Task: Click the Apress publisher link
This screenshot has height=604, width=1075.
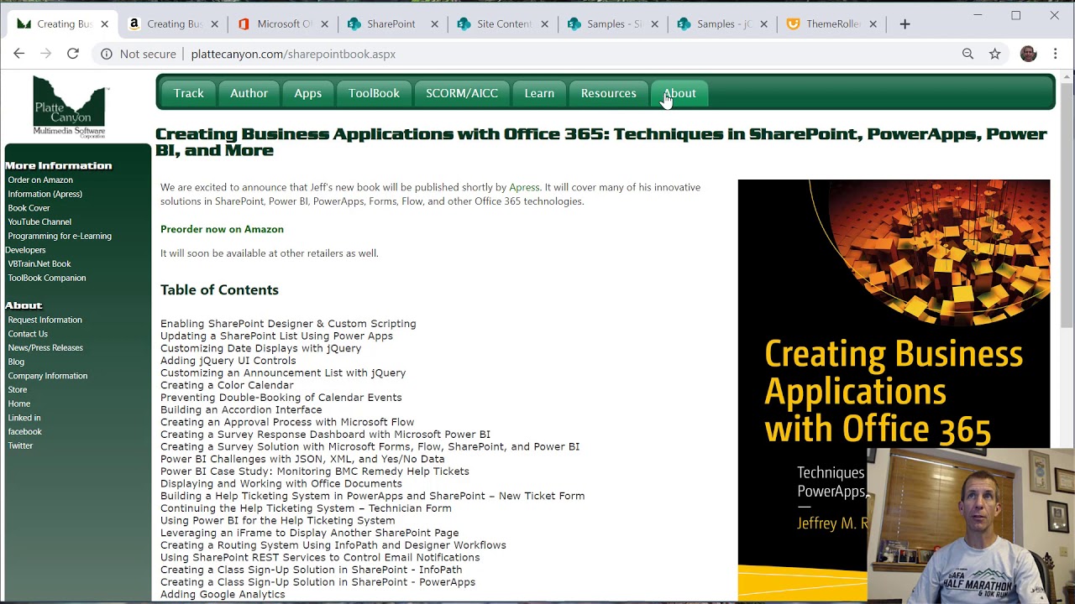Action: 524,187
